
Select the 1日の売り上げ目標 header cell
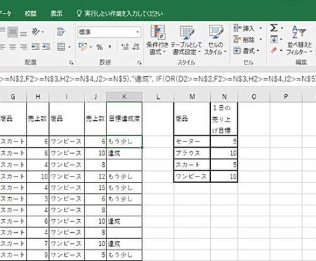click(x=224, y=119)
